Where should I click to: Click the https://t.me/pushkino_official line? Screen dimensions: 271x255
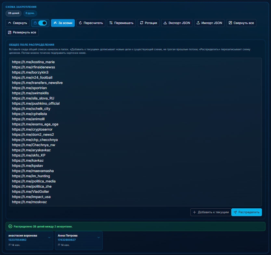tap(36, 103)
